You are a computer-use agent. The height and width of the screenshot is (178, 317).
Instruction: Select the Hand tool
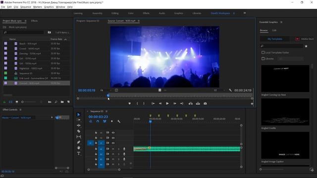point(79,148)
